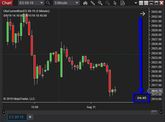
Task: Minimize the chart window
Action: [151, 3]
